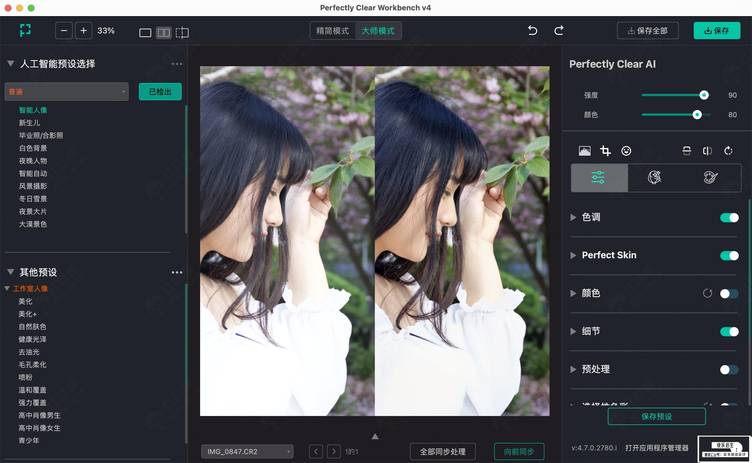Enable the 预处理 switch
Screen dimensions: 752x463
tap(729, 370)
